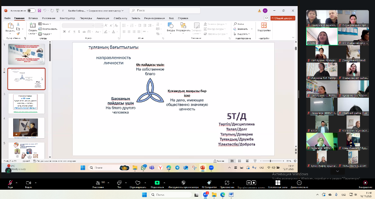Select slide 4 thumbnail with the photo
This screenshot has width=375, height=199.
26,128
